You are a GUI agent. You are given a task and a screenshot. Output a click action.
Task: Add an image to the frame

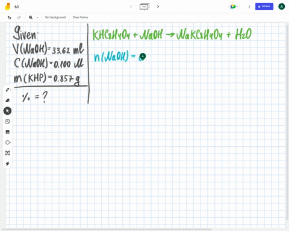click(x=8, y=132)
